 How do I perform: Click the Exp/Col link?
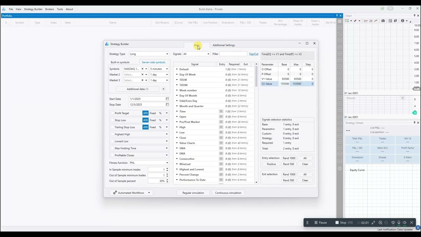[254, 54]
